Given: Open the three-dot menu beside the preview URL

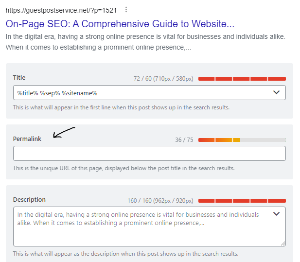Looking at the screenshot, I should pos(126,10).
